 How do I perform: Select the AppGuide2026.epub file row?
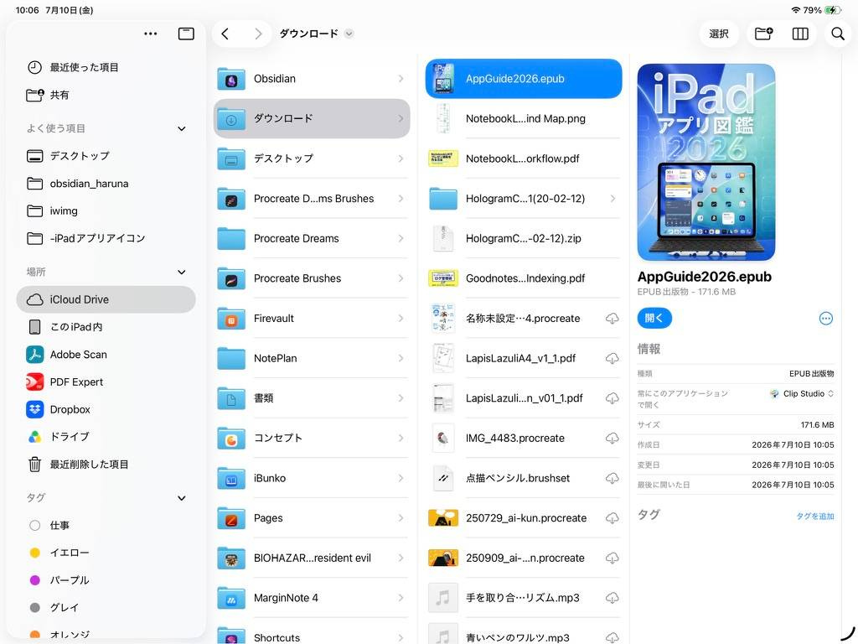point(524,79)
